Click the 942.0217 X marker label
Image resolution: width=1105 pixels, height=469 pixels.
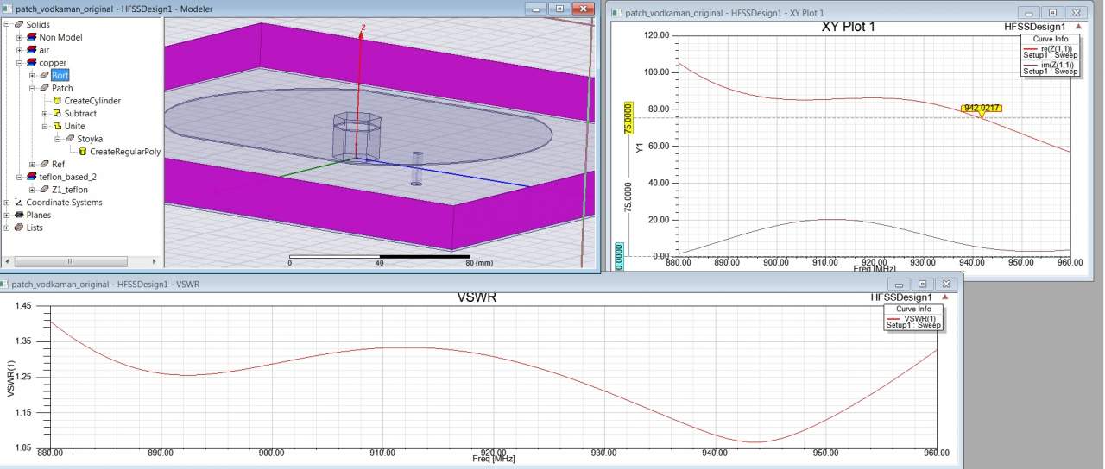pyautogui.click(x=982, y=108)
